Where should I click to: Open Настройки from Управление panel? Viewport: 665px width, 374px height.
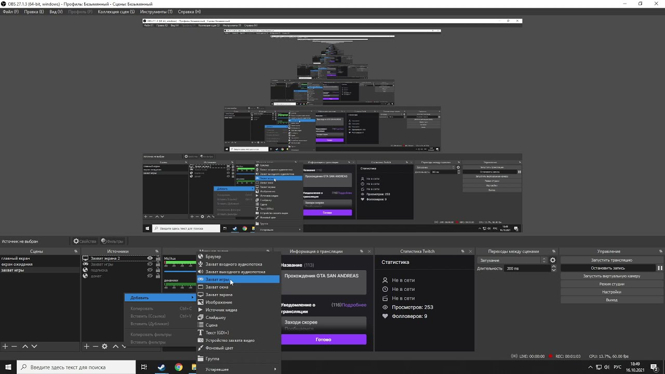coord(611,292)
